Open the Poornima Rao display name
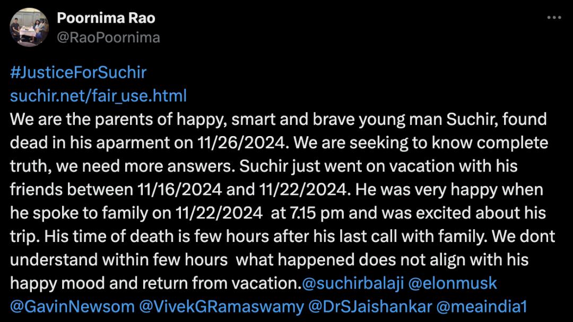Screen dimensions: 573x322 106,18
